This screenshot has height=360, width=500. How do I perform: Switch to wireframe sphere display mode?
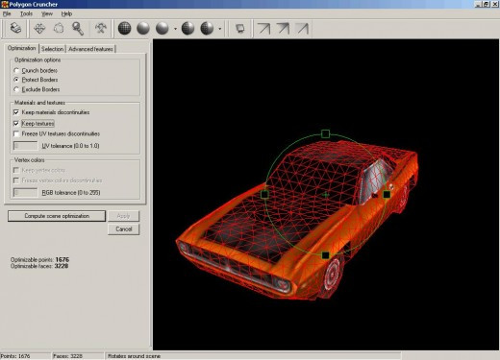click(124, 29)
